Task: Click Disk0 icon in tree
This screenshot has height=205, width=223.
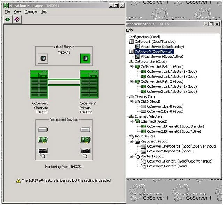Action: (137, 101)
